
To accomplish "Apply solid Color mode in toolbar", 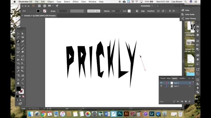I will click(x=17, y=96).
